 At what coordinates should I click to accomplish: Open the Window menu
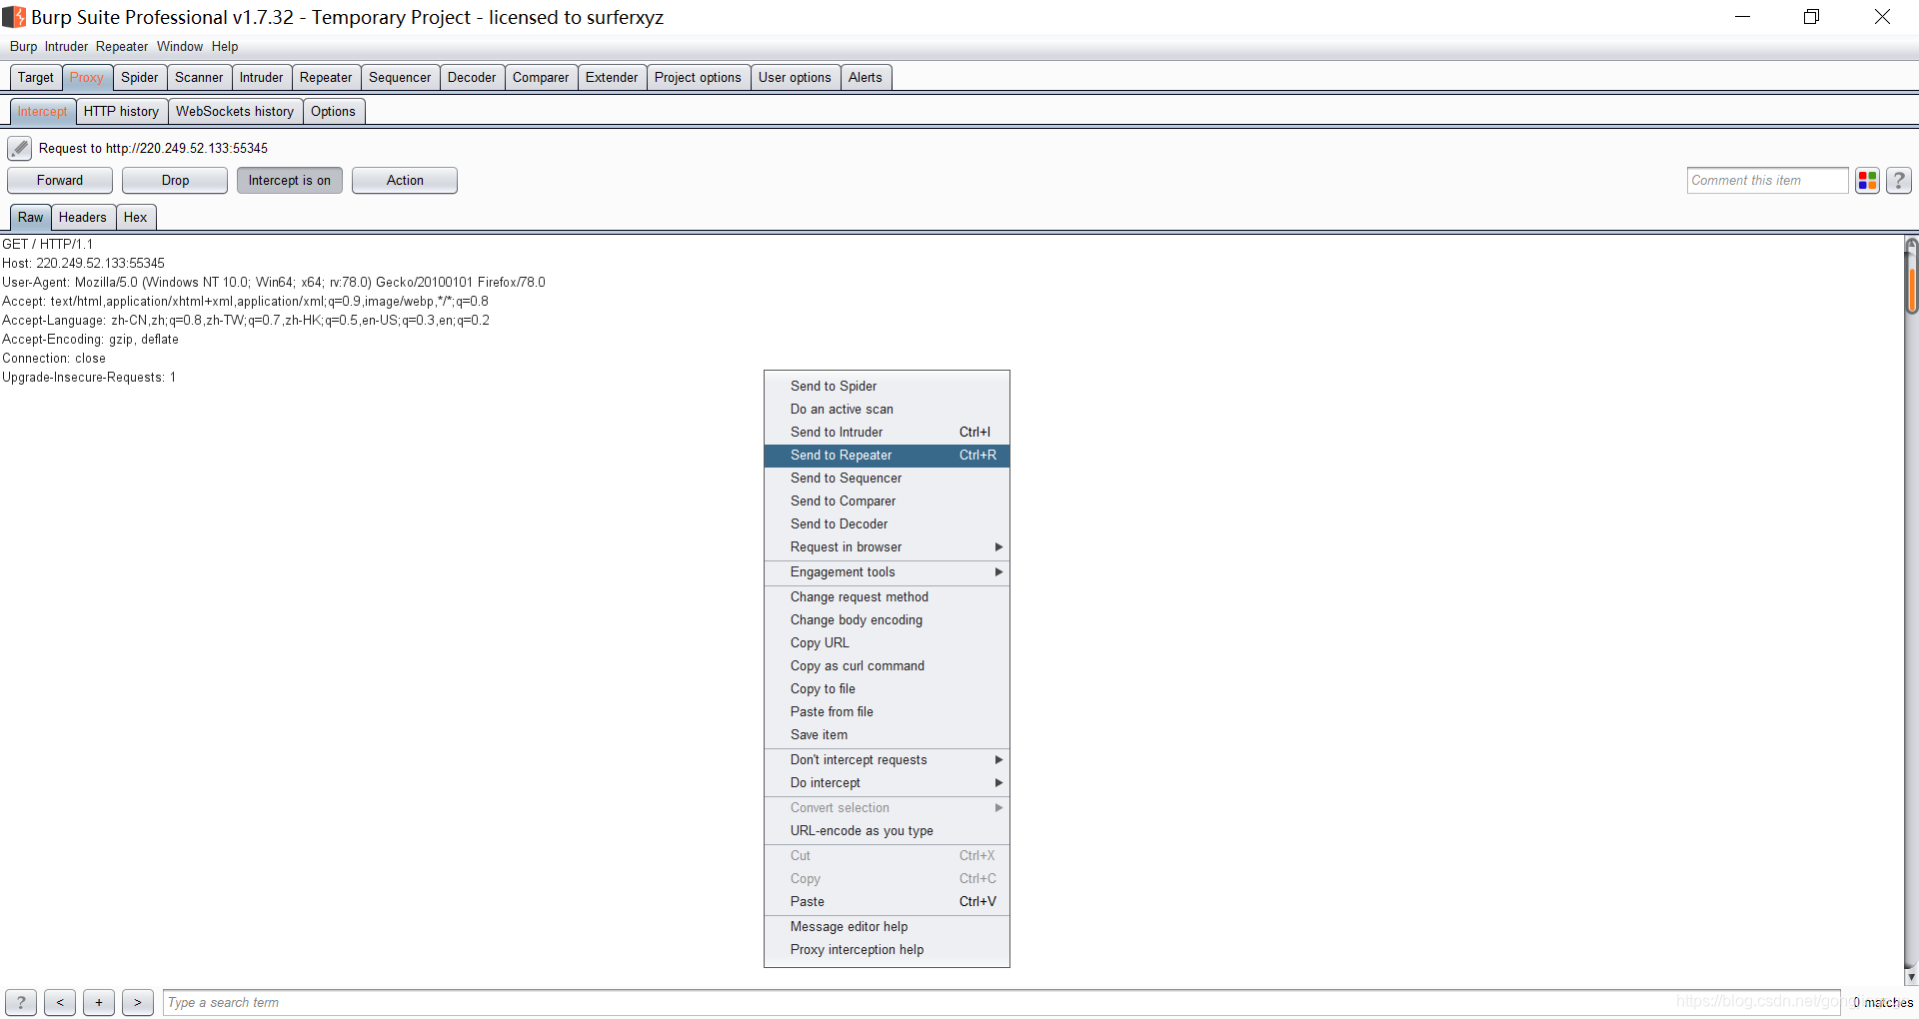point(180,47)
